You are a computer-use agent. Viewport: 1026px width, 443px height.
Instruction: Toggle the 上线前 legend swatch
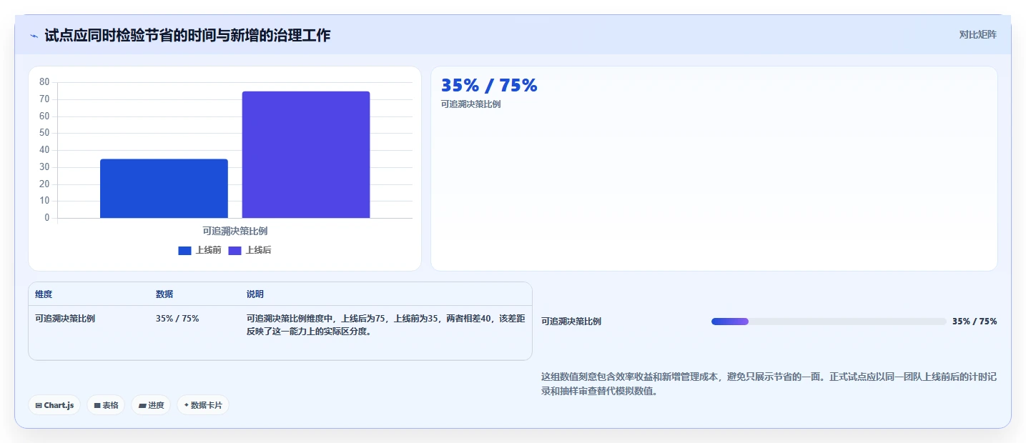coord(184,250)
